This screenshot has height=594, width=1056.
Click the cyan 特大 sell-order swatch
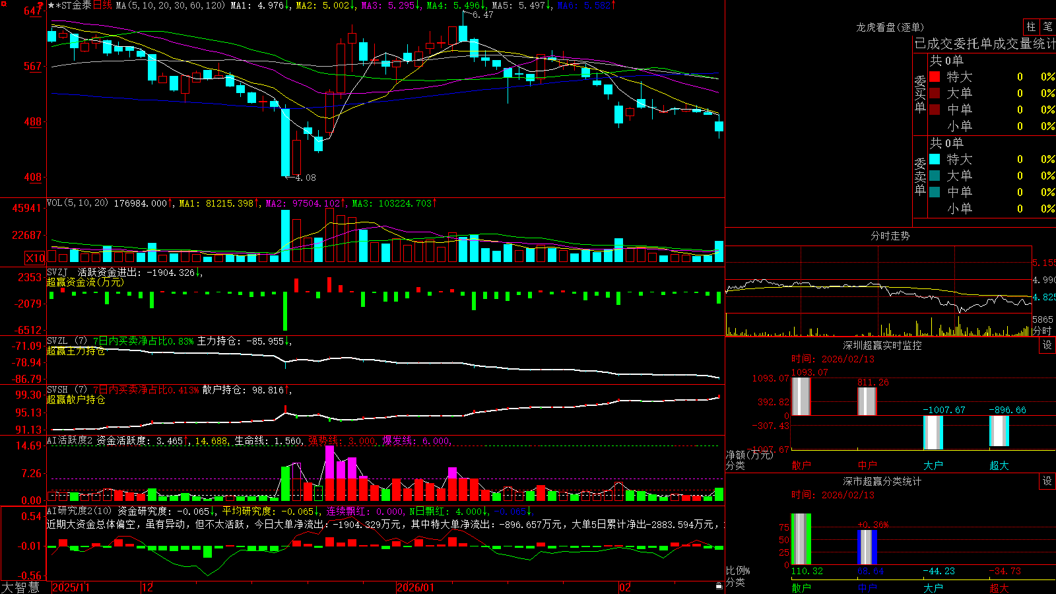[935, 159]
